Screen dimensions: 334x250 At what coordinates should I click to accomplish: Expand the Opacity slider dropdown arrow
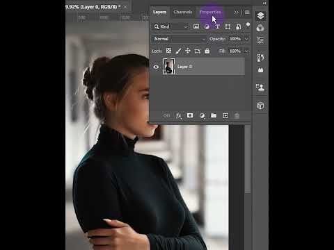click(246, 39)
